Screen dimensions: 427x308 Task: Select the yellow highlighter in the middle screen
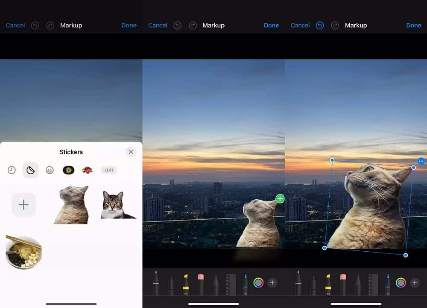[x=186, y=285]
